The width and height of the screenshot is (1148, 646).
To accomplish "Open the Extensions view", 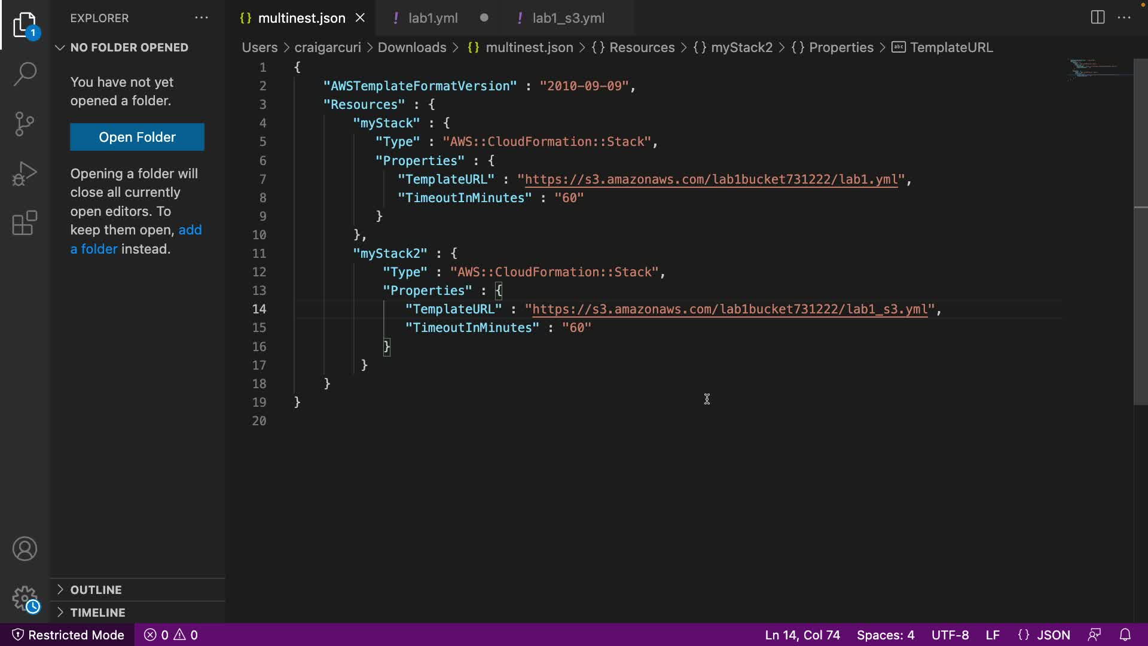I will [x=25, y=223].
